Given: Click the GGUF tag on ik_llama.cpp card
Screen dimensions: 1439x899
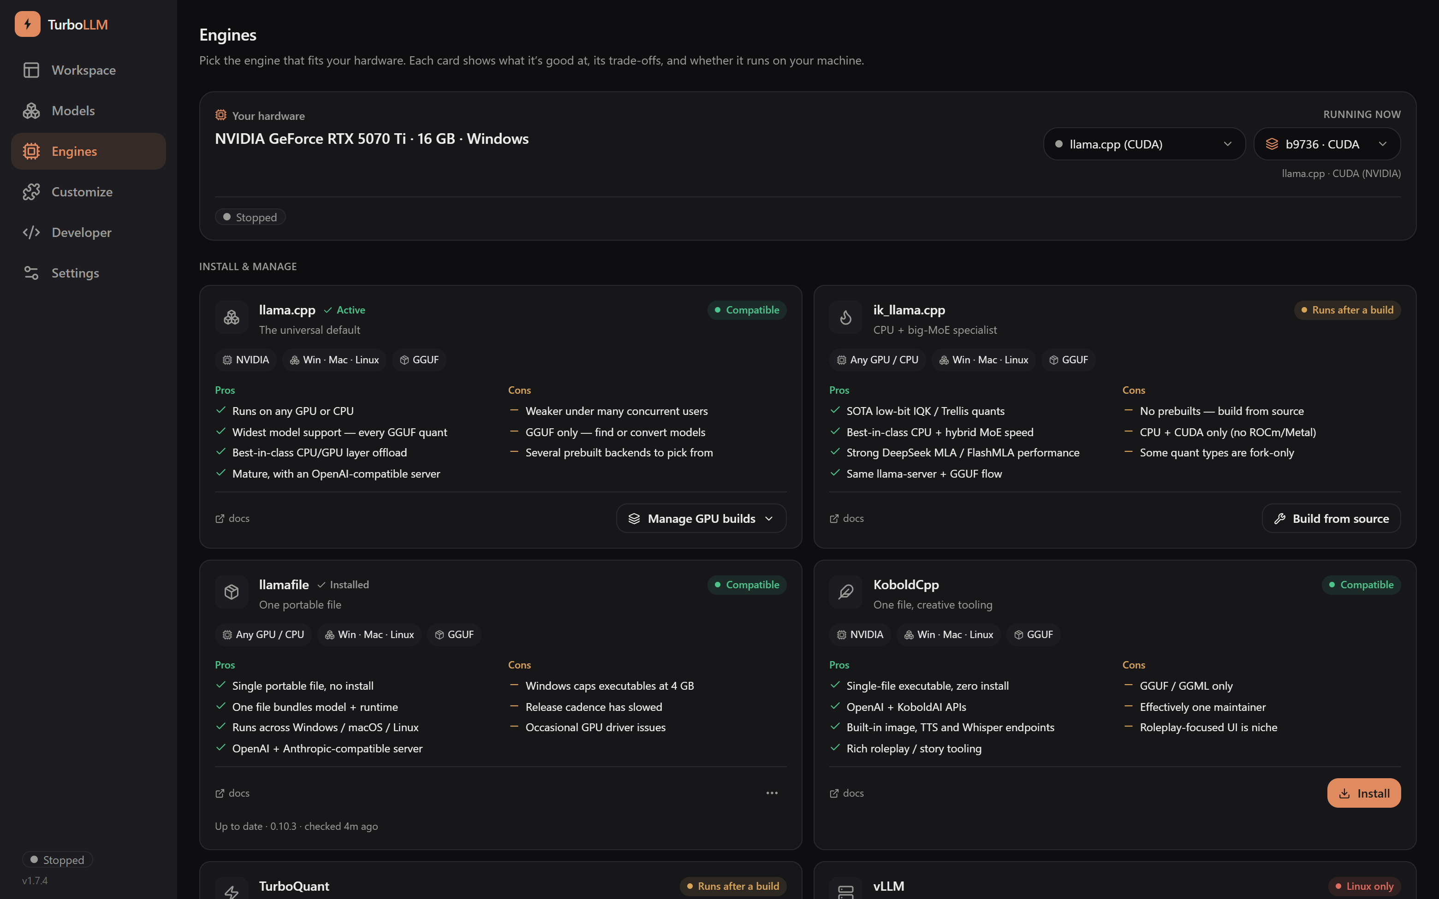Looking at the screenshot, I should tap(1068, 360).
